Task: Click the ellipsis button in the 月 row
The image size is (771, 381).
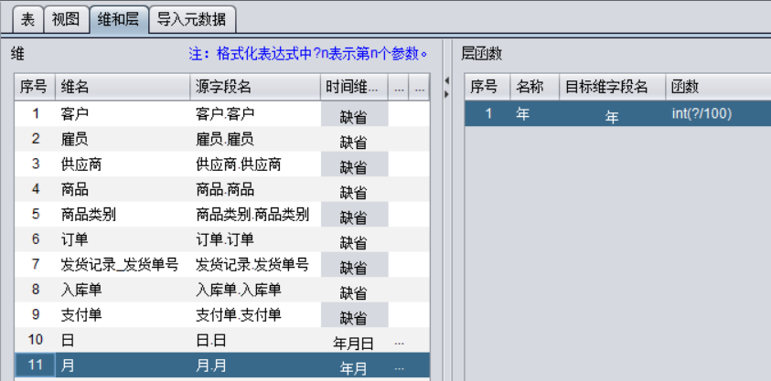Action: tap(398, 367)
